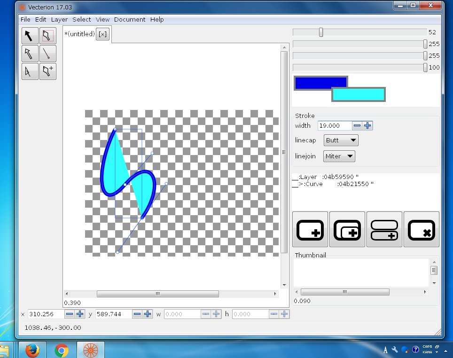This screenshot has height=358, width=453.
Task: Click the delete layer button
Action: 422,229
